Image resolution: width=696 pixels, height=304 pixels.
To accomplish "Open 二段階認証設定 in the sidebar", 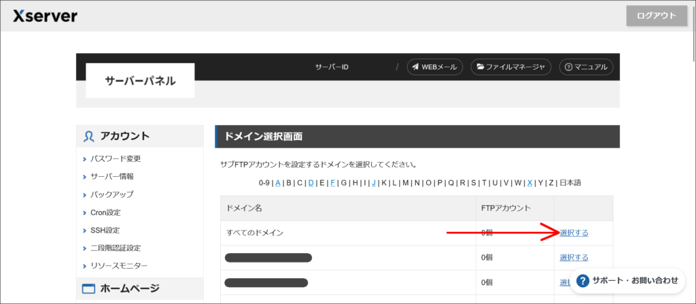I will coord(116,248).
